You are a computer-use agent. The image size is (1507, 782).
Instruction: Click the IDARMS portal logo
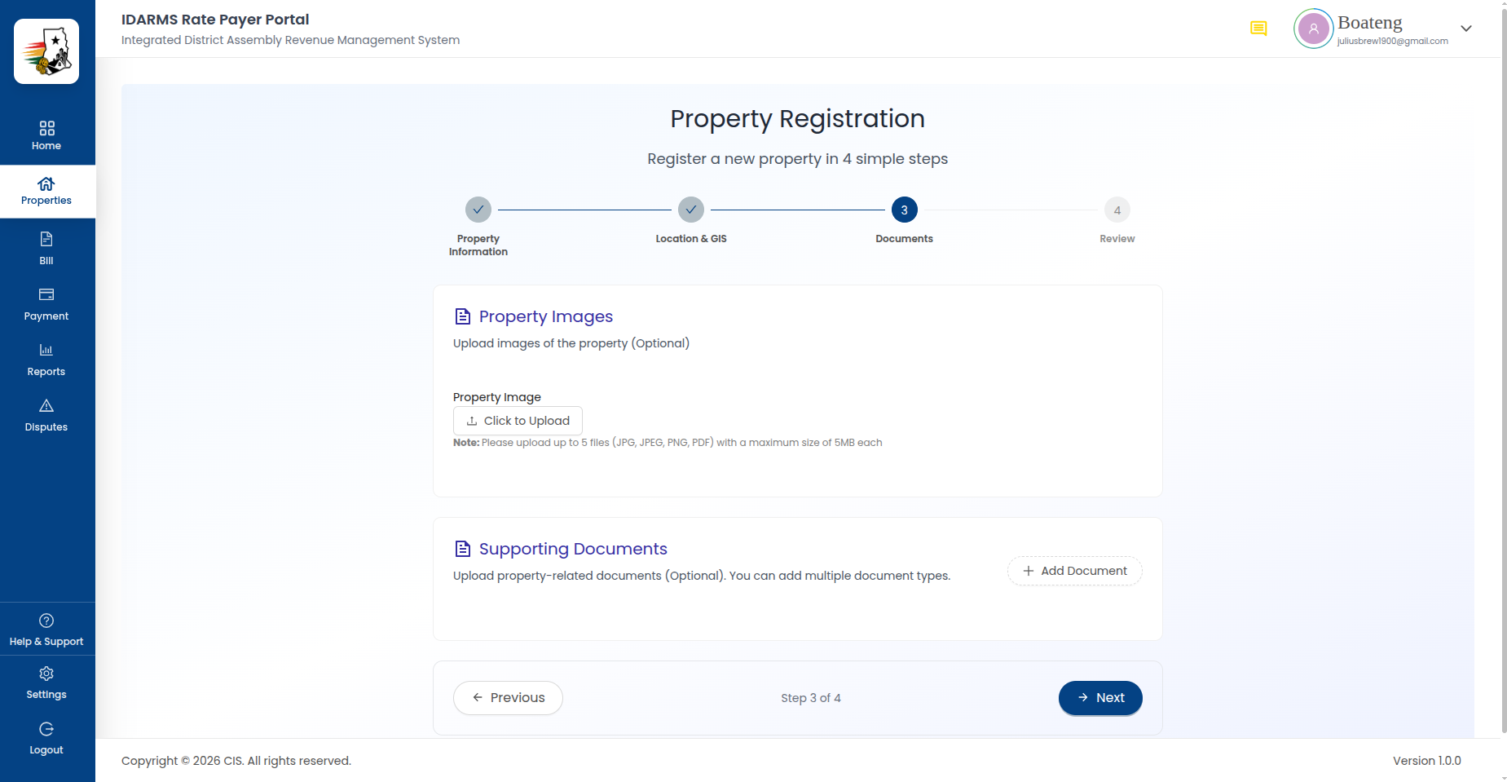pyautogui.click(x=46, y=51)
